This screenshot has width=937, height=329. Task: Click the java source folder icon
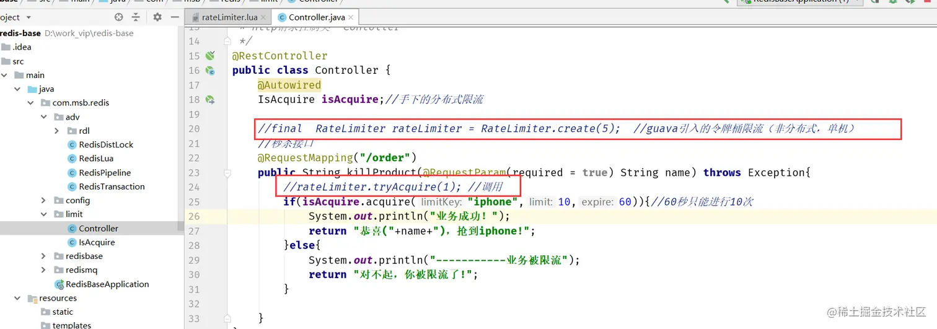tap(33, 89)
